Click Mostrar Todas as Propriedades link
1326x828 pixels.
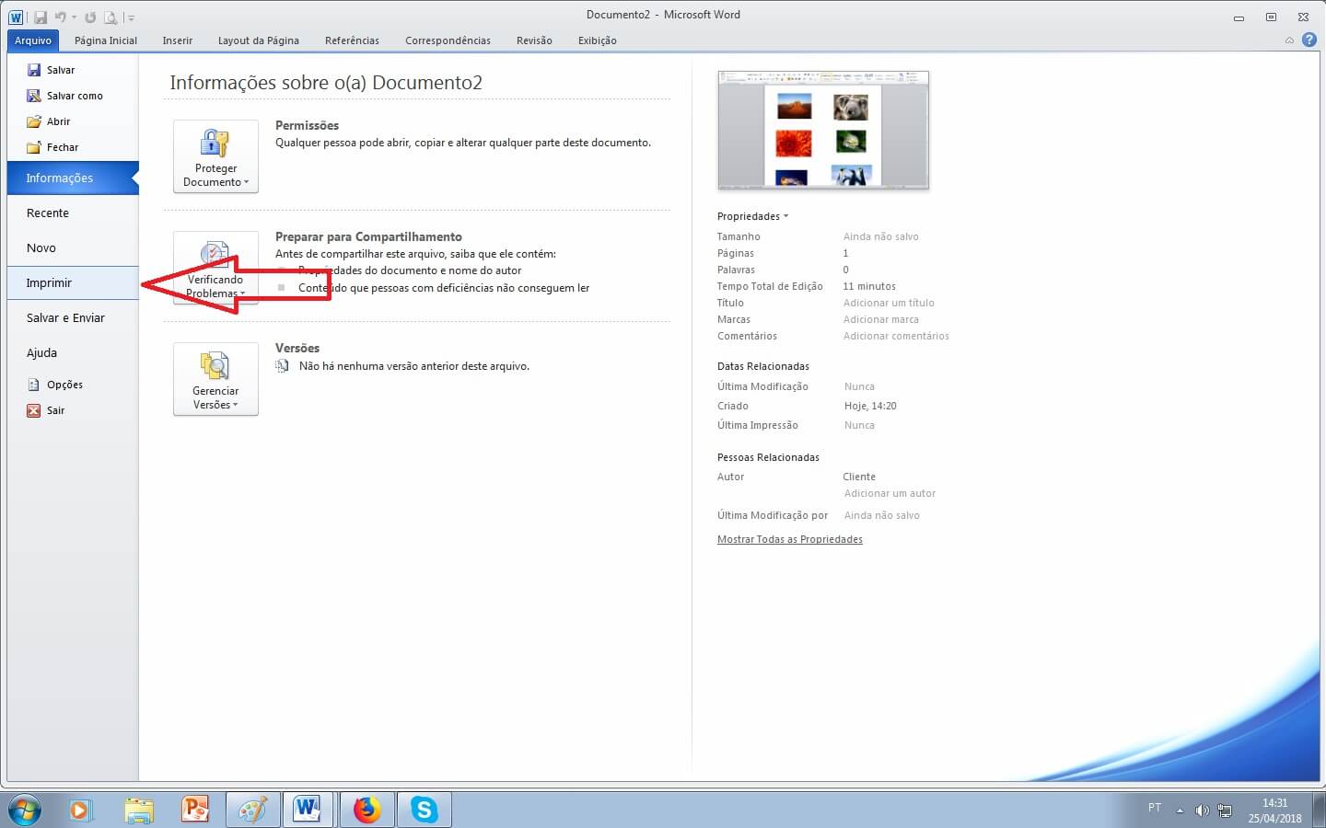(789, 540)
